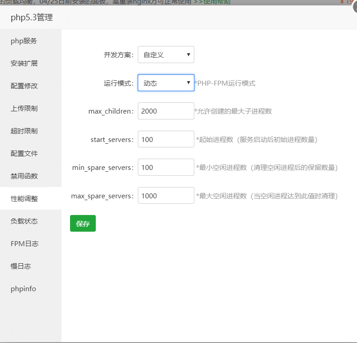
Task: Show the 负载状态 page
Action: click(x=24, y=221)
